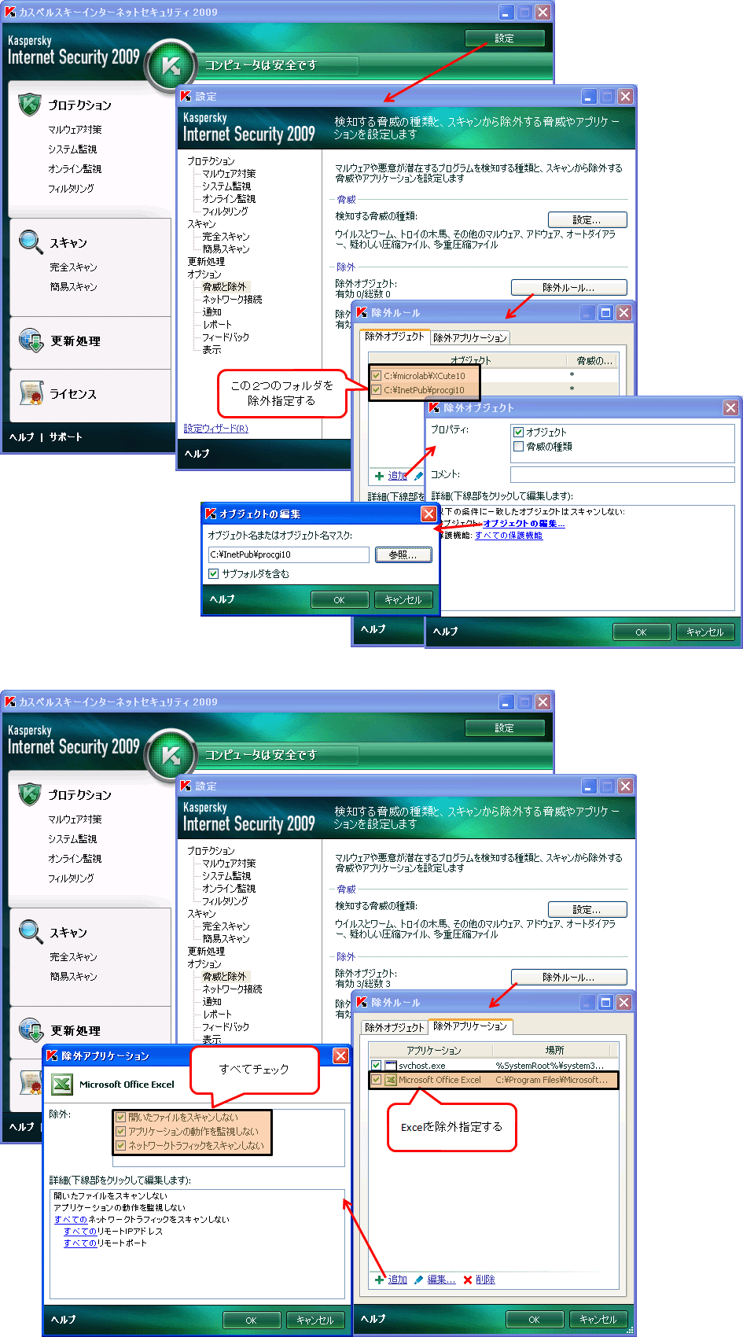743x1337 pixels.
Task: Select フィードバック in the lower settings tree
Action: 226,1027
